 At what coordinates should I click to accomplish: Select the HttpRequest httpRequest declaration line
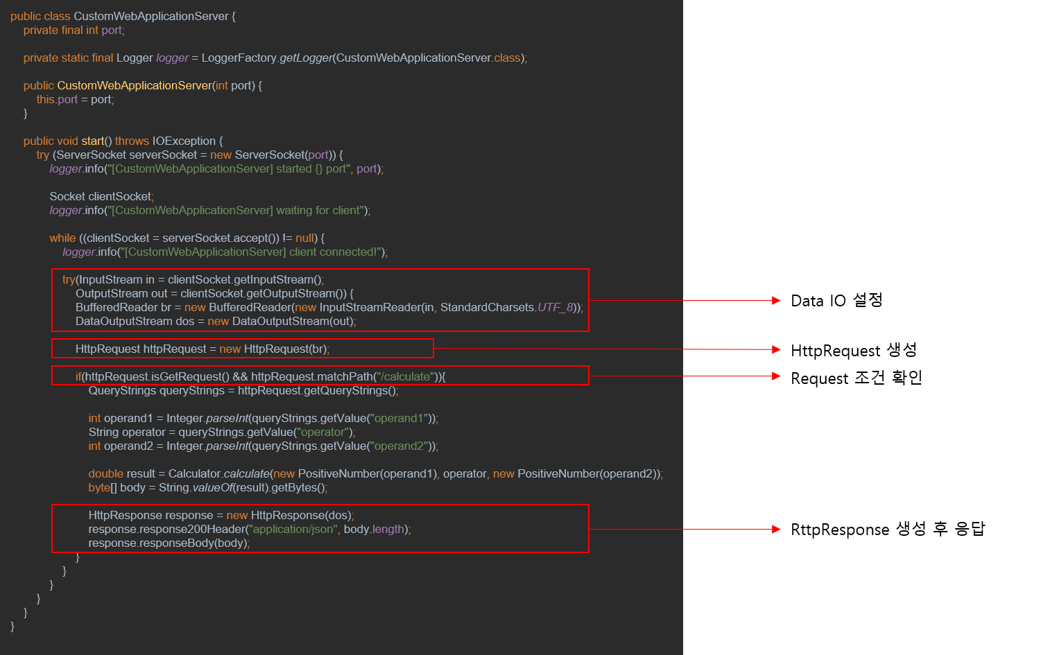point(204,349)
